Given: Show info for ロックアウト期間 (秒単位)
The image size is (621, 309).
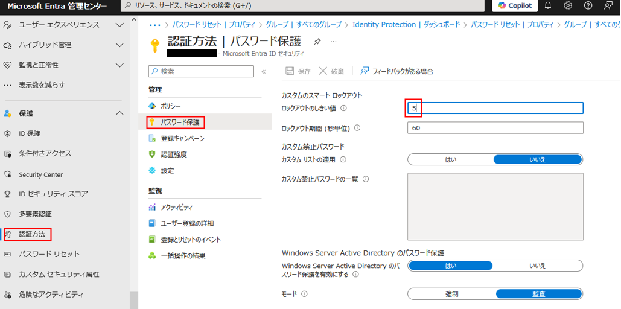Looking at the screenshot, I should [357, 128].
